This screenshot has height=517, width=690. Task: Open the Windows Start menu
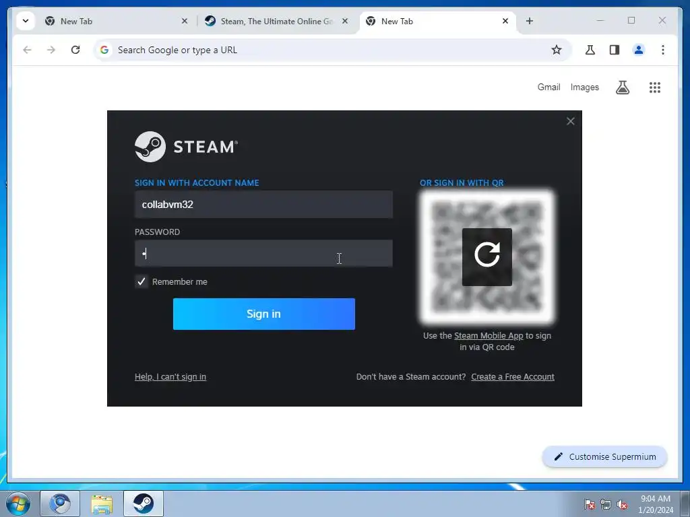(x=18, y=504)
